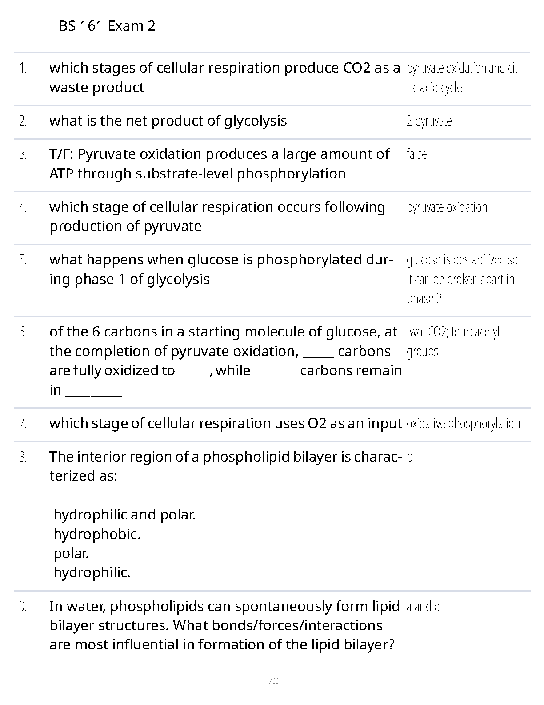Screen dimensions: 544x705
Task: Select question 1 about CO2 waste product
Action: coord(224,77)
